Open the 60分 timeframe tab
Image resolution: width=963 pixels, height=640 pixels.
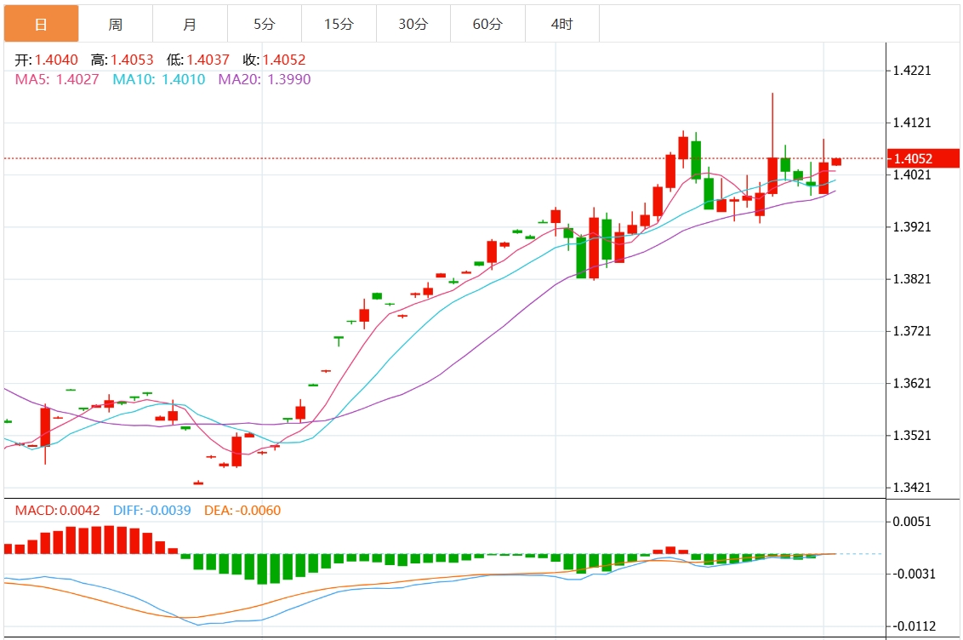pos(487,24)
